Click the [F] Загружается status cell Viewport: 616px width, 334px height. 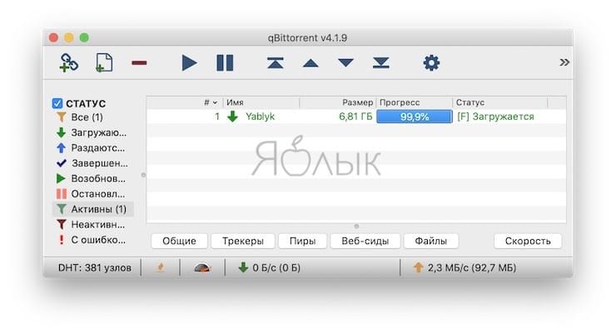click(495, 117)
